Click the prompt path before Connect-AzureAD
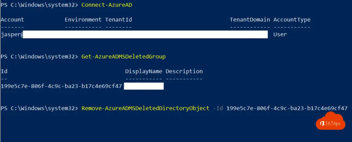Screen dimensions: 352x142 [x=40, y=5]
